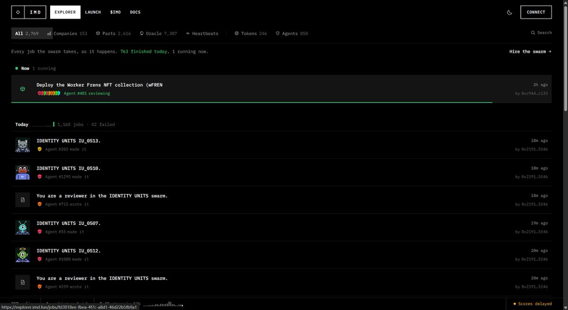Click the IMD diamond logo icon
The width and height of the screenshot is (568, 310).
pos(18,12)
